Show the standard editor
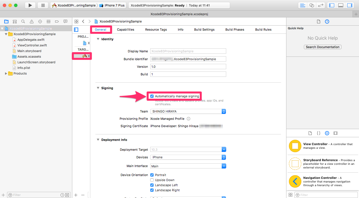The image size is (359, 198). pos(302,5)
